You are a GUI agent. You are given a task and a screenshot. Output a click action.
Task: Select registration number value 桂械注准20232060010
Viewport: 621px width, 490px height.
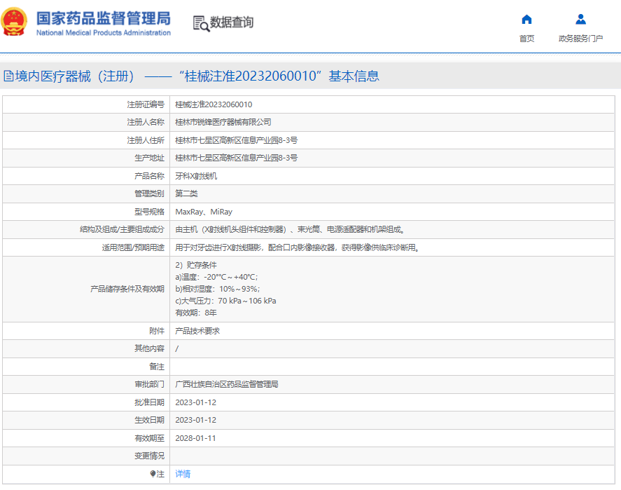pos(214,104)
